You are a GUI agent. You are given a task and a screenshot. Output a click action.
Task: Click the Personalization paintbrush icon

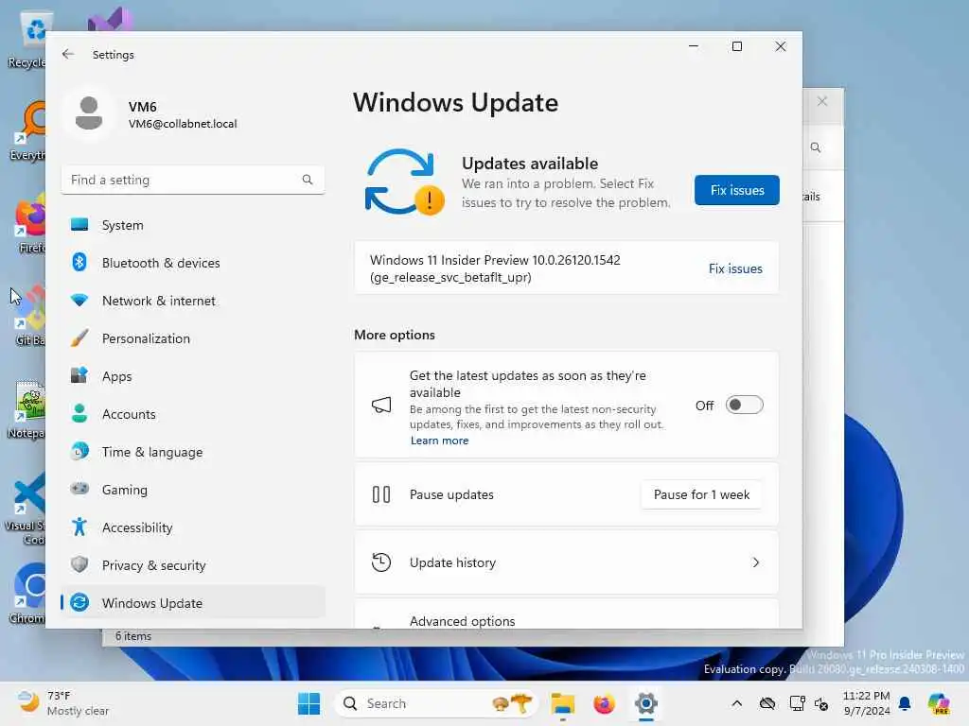click(79, 338)
